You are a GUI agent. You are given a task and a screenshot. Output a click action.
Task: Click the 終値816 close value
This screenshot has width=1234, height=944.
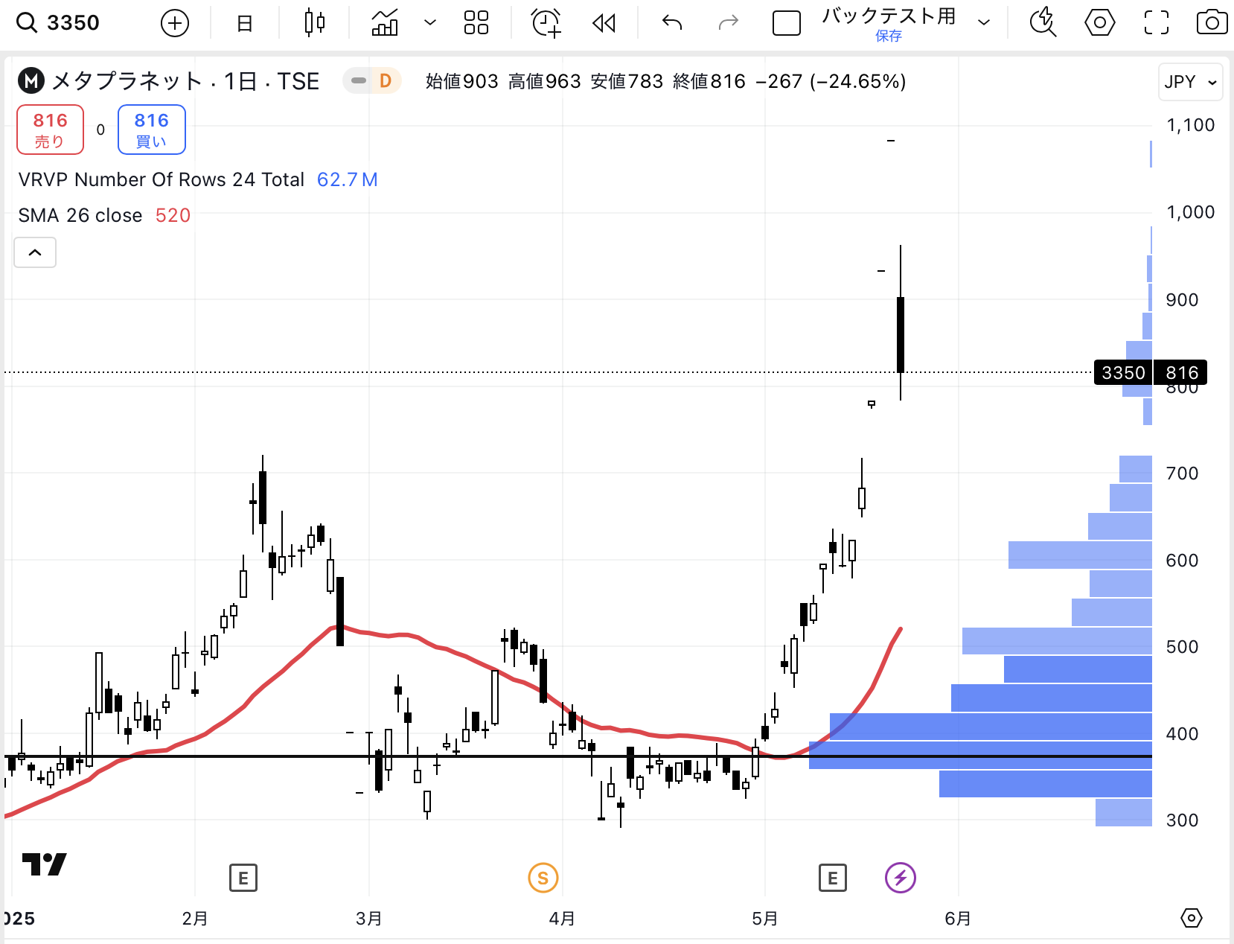(709, 81)
